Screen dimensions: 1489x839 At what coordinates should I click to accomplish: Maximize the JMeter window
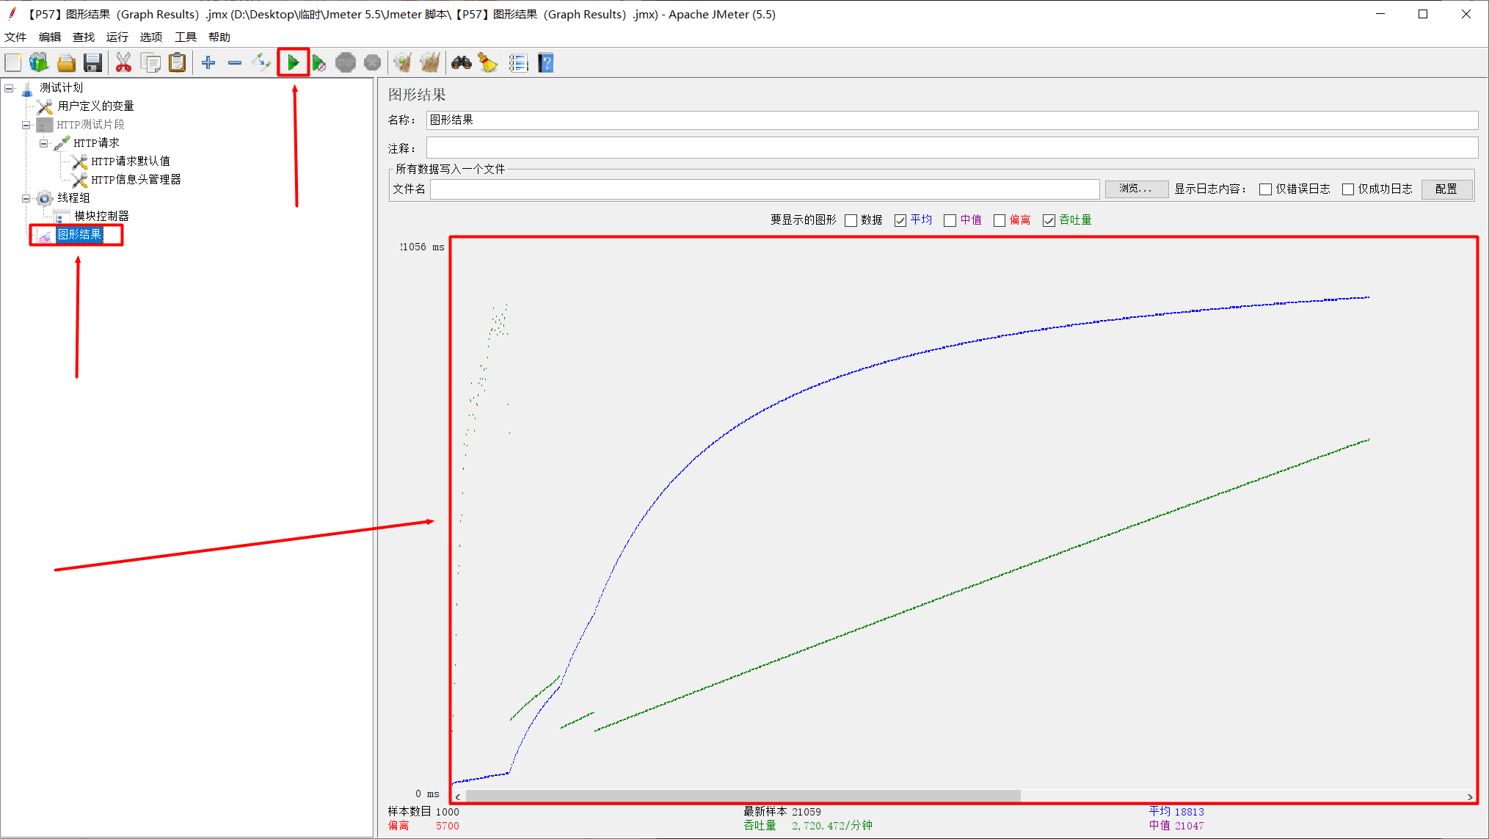coord(1423,14)
